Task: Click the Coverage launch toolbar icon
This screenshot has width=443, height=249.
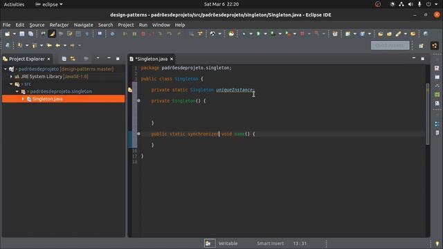Action: 273,34
